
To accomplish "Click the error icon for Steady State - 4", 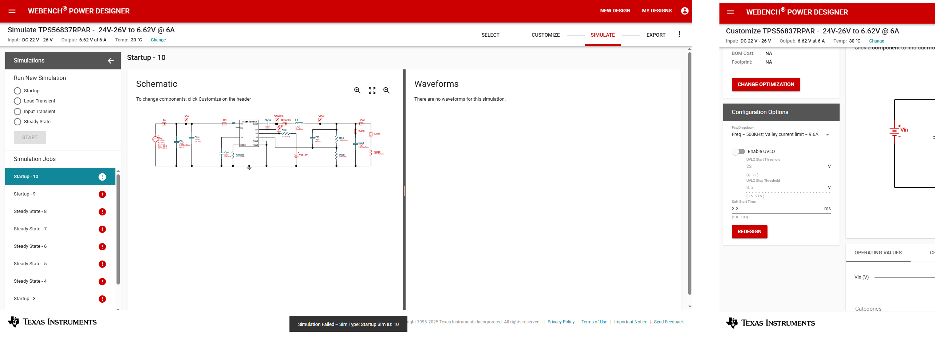I will click(x=102, y=282).
